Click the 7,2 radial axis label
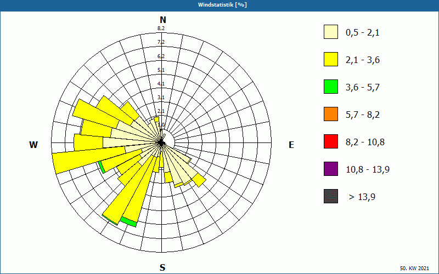Image resolution: width=439 pixels, height=274 pixels. pos(161,42)
